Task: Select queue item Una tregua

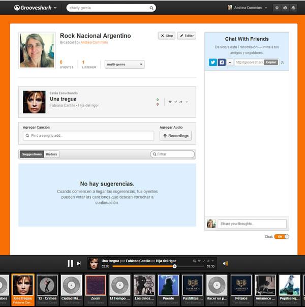Action: click(x=23, y=289)
